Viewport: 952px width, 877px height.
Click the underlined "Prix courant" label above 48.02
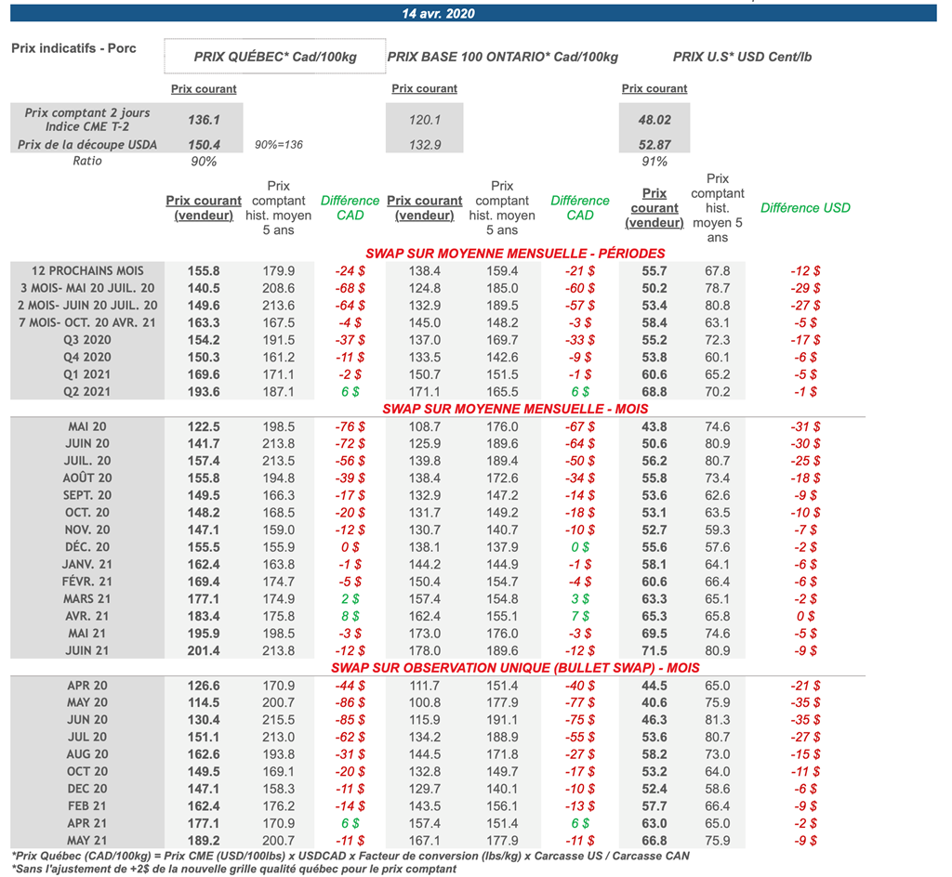pos(654,89)
